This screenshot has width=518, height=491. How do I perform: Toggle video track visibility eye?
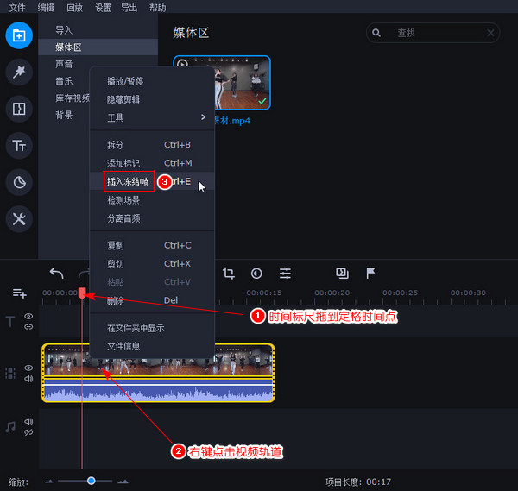pyautogui.click(x=28, y=368)
